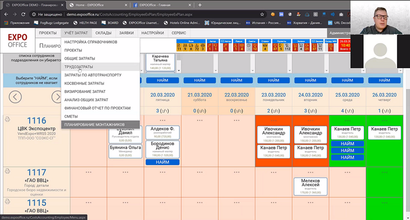The width and height of the screenshot is (410, 220).
Task: Go back in the browser
Action: [x=6, y=14]
